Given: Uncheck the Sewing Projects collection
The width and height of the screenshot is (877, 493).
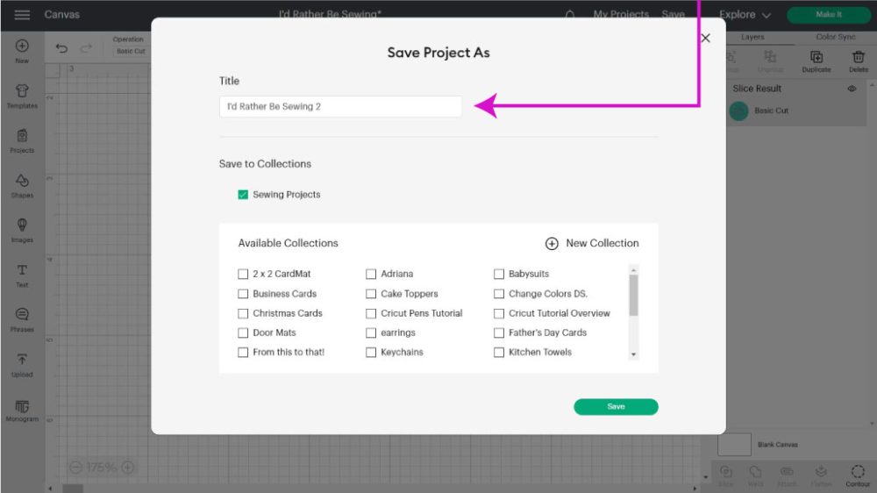Looking at the screenshot, I should click(243, 195).
